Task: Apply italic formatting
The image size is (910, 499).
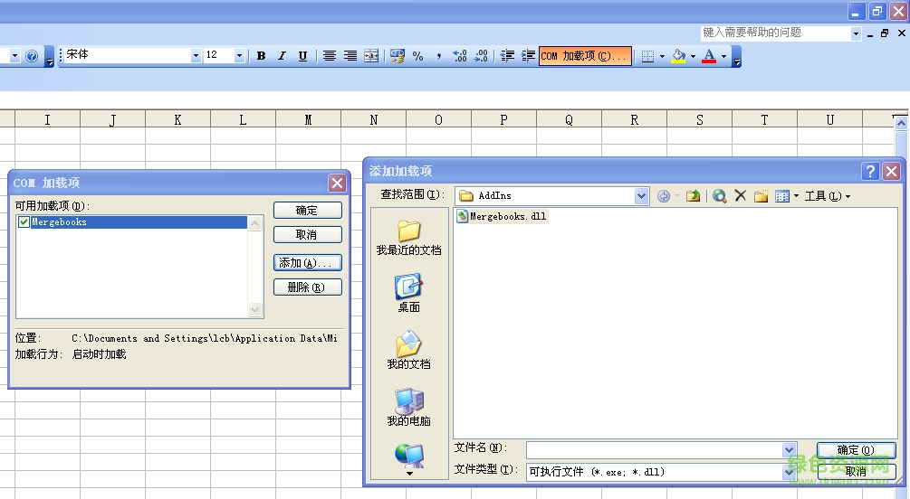Action: tap(282, 56)
